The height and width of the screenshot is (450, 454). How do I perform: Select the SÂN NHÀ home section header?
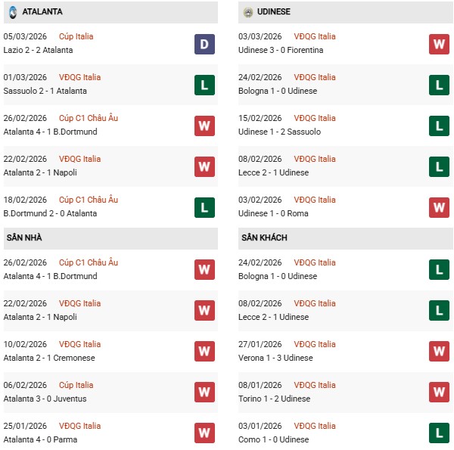[24, 237]
